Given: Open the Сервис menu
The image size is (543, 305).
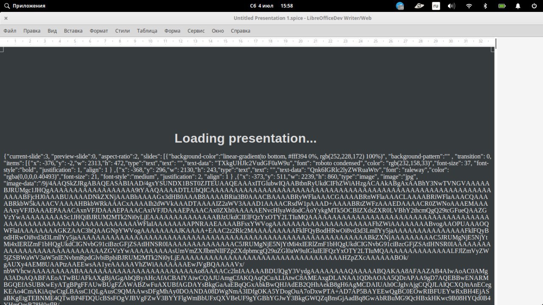Looking at the screenshot, I should [196, 31].
